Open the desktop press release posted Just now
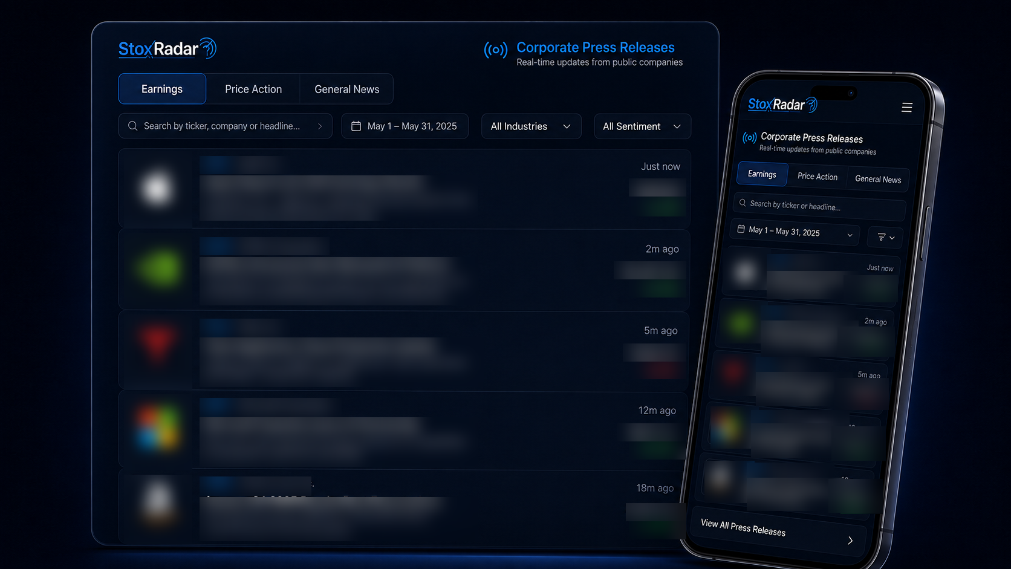The width and height of the screenshot is (1011, 569). (404, 188)
